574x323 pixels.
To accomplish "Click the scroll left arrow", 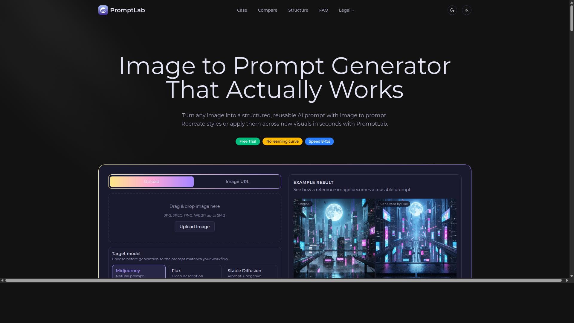I will 2,280.
